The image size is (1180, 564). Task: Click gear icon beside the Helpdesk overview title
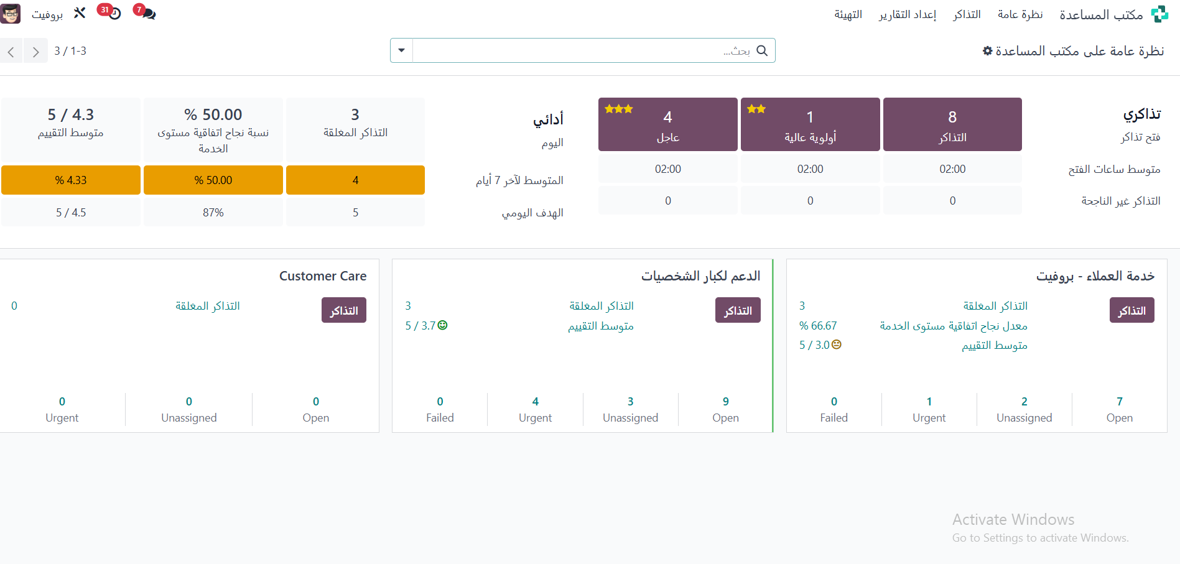pyautogui.click(x=987, y=51)
